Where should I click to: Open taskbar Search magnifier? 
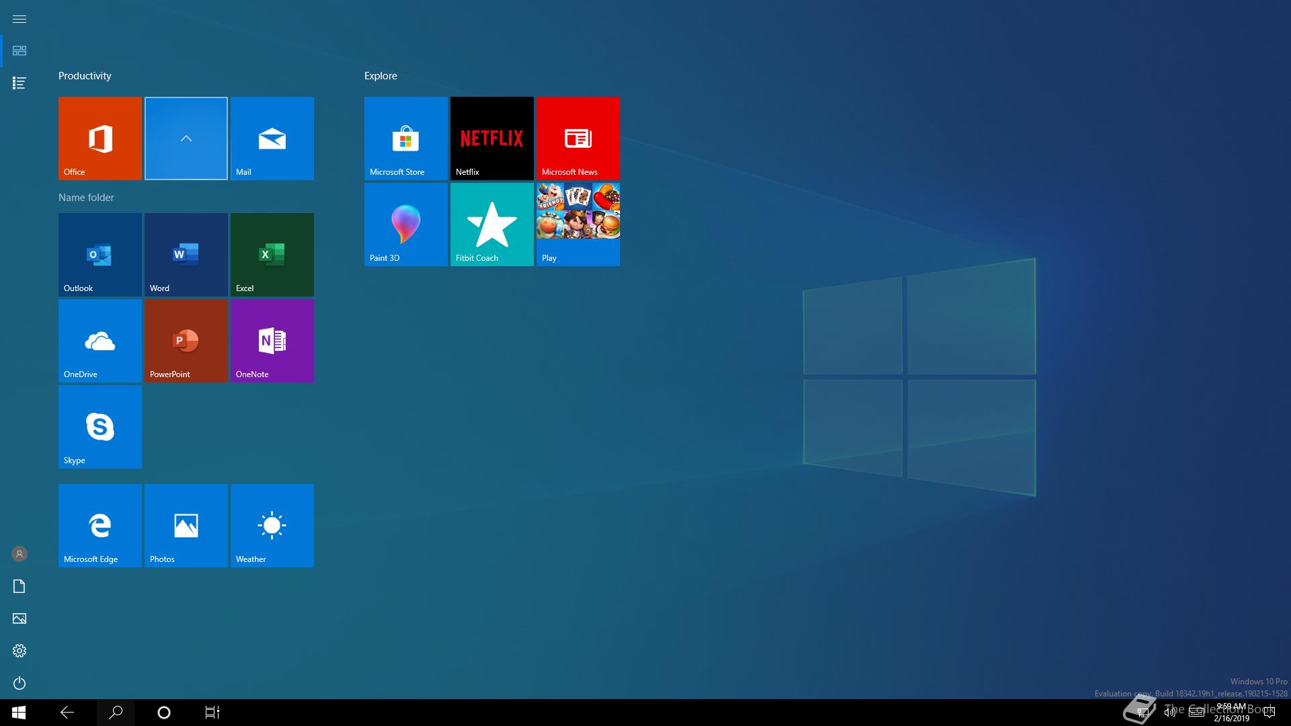(116, 713)
